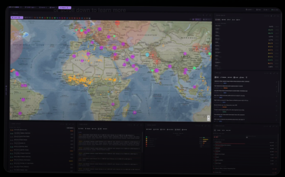Open the dropdown beside the purple top-bar button

70,8
